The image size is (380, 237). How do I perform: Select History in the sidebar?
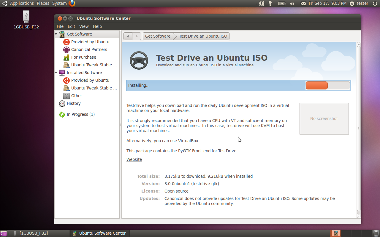click(74, 103)
